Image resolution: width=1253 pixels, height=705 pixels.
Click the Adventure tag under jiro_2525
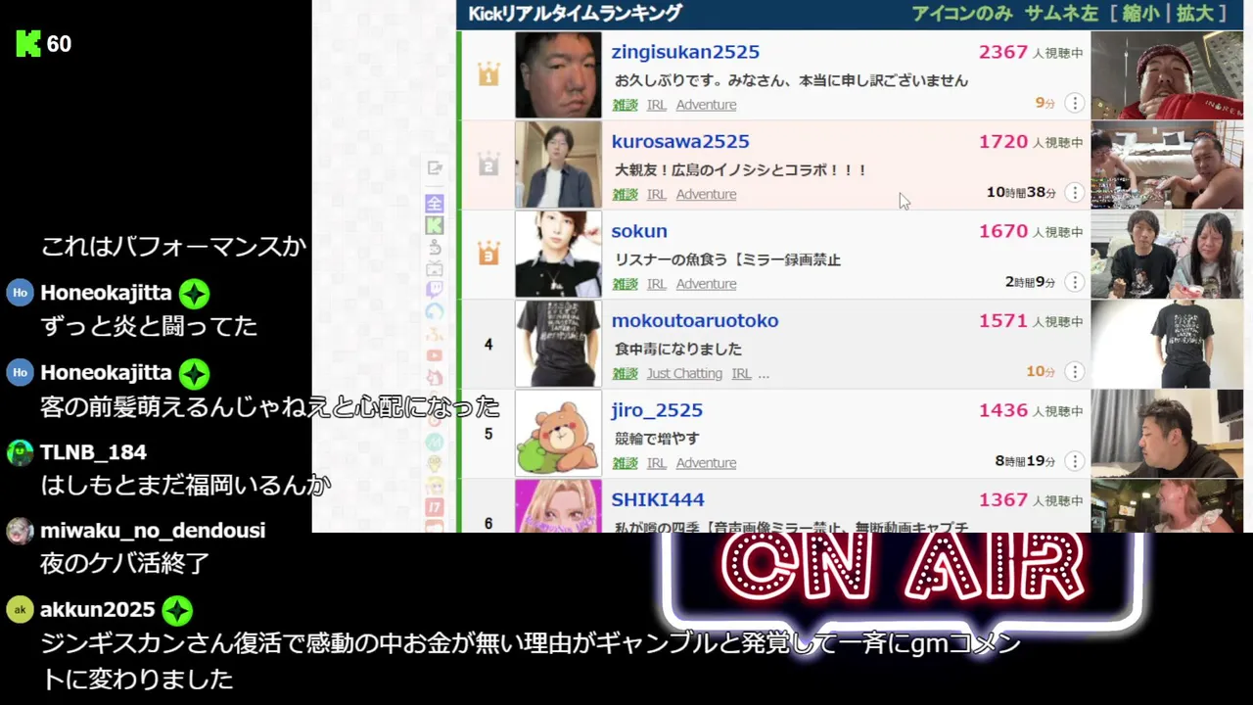706,463
